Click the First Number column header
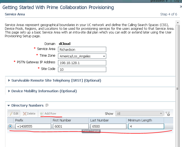182x147 pixels. click(x=70, y=120)
